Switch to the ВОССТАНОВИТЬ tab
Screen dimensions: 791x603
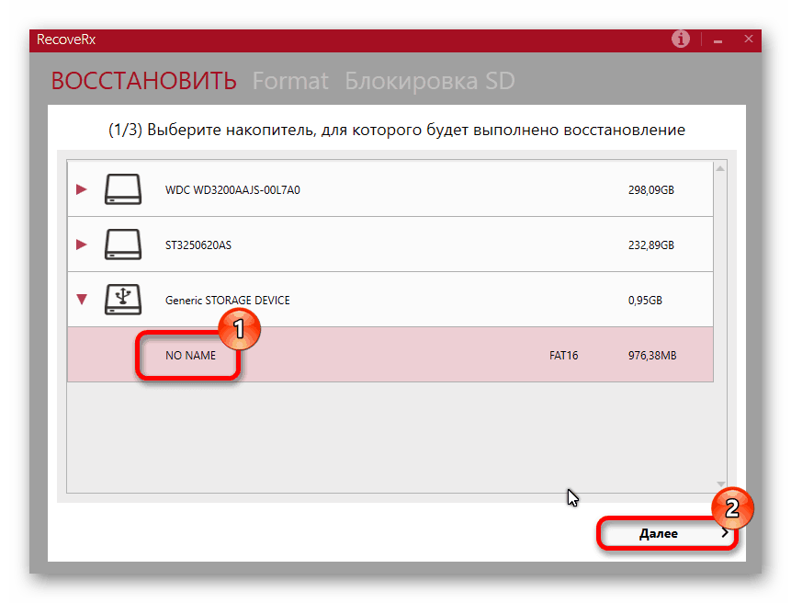coord(143,81)
